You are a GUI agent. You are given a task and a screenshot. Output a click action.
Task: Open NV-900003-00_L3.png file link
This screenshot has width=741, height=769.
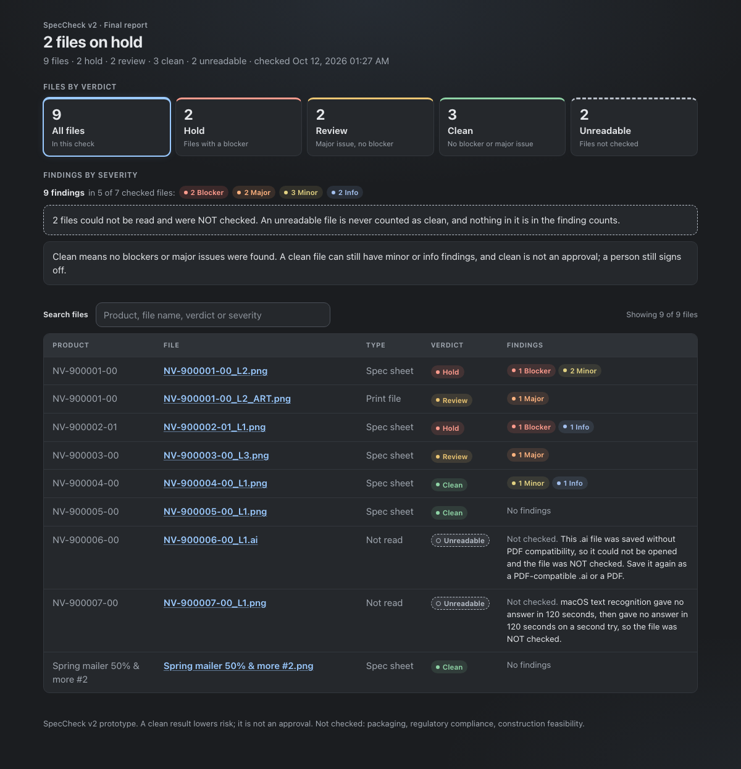coord(216,455)
